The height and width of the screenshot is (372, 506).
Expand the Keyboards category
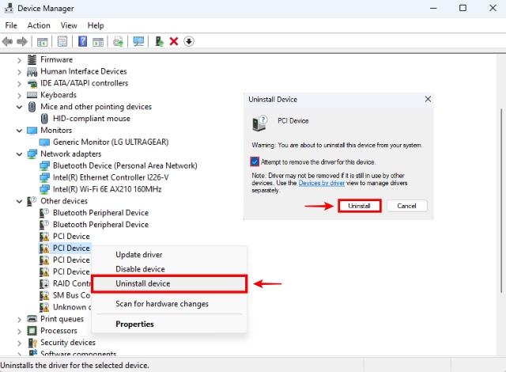pyautogui.click(x=20, y=95)
